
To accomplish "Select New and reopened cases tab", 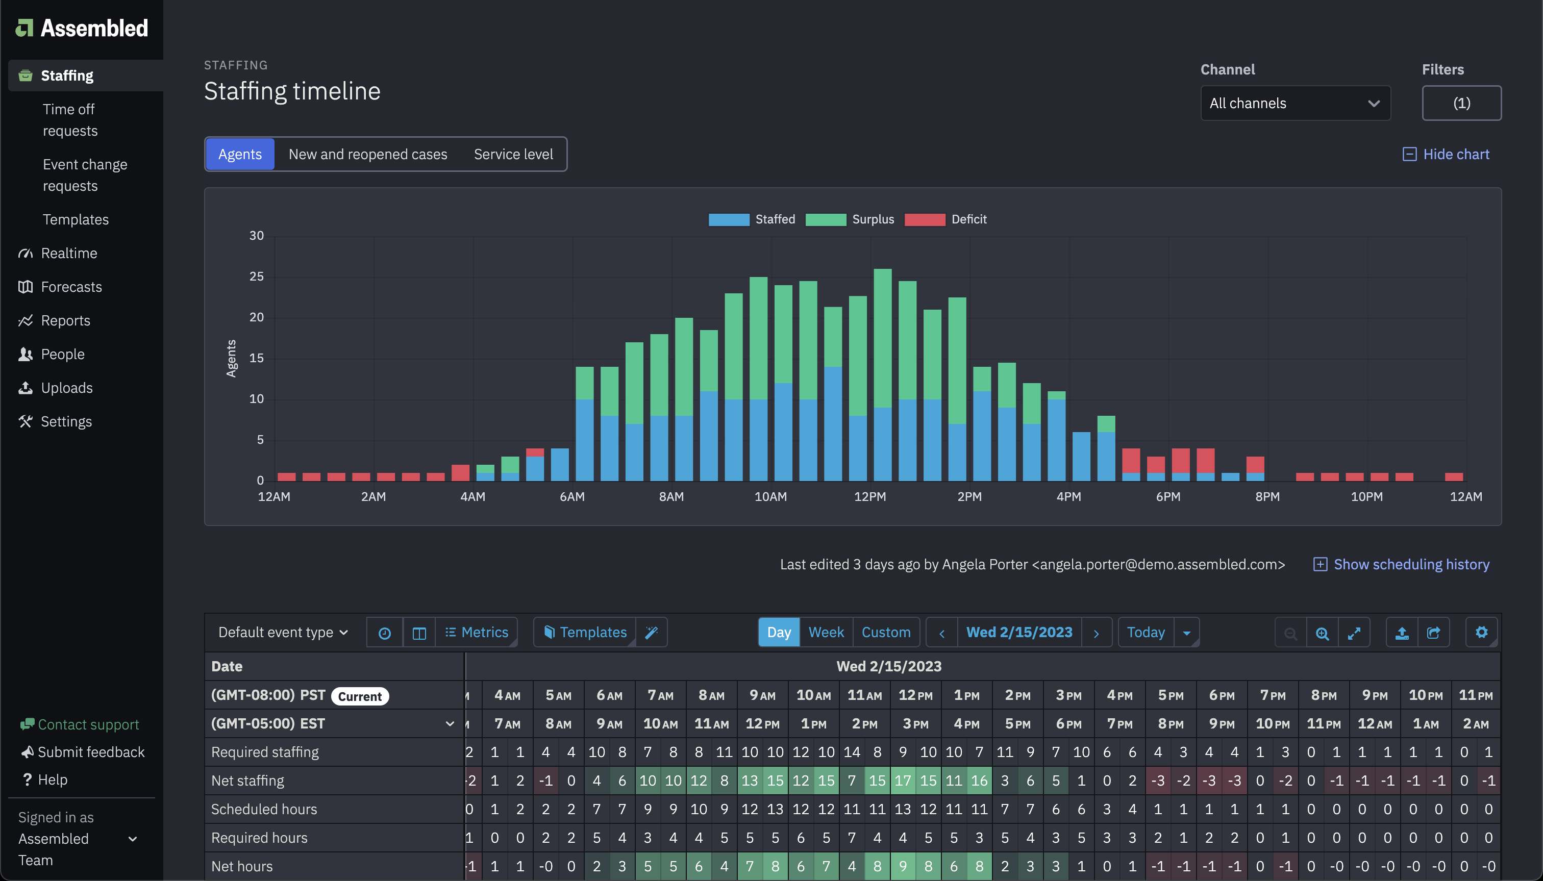I will (368, 154).
